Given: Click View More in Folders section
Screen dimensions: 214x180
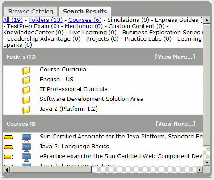Looking at the screenshot, I should [175, 57].
